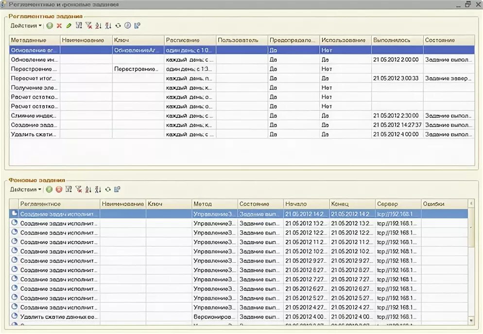Click the Метаданные column header
The width and height of the screenshot is (483, 334).
34,40
